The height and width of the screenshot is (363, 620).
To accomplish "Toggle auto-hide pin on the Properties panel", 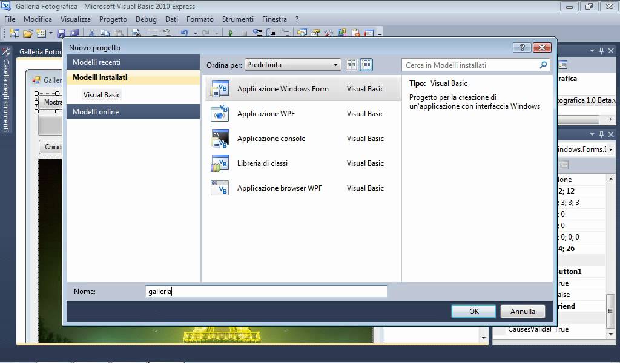I will (601, 134).
